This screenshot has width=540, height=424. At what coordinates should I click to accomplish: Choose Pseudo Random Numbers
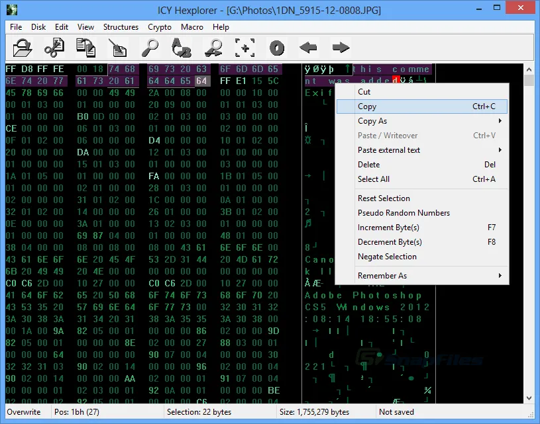tap(422, 213)
